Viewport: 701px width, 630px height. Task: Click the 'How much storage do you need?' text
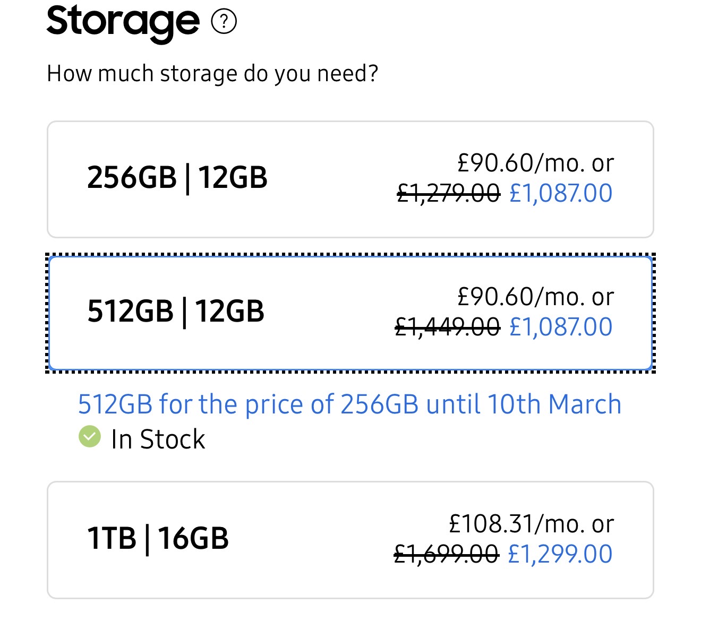pos(212,73)
